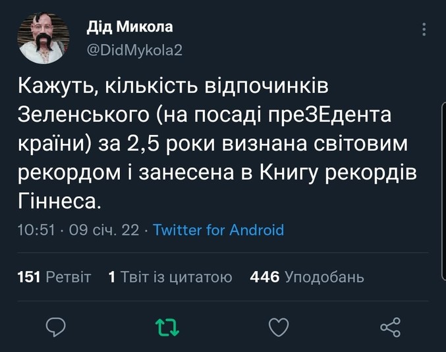Click the word Гіннеса in the tweet
Screen dimensions: 446x352
60,201
